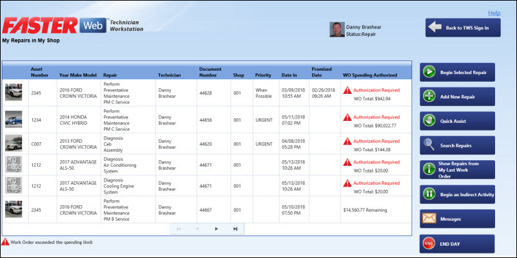Click the Search Repairs magnifier icon
This screenshot has height=258, width=517.
coord(429,145)
